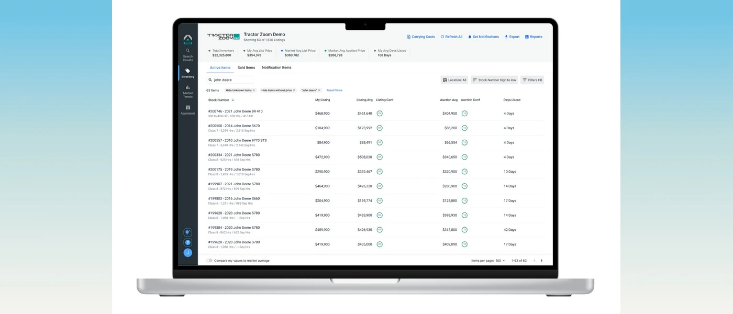Open the help question mark icon
This screenshot has height=314, width=733.
click(187, 242)
